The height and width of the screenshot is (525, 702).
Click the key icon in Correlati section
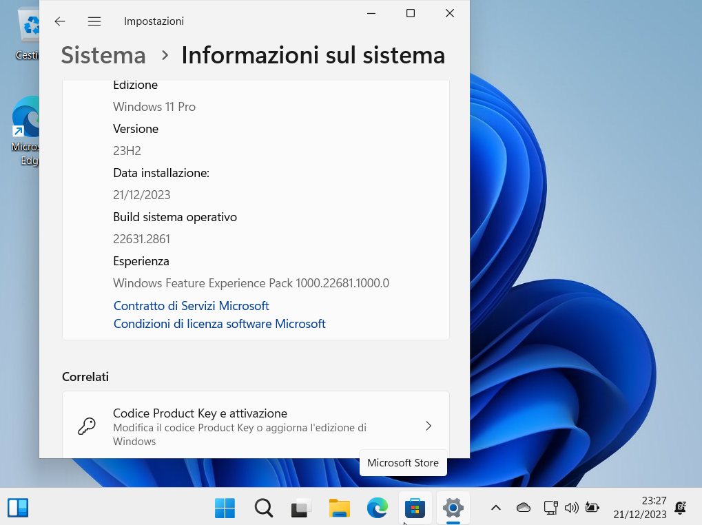tap(87, 426)
